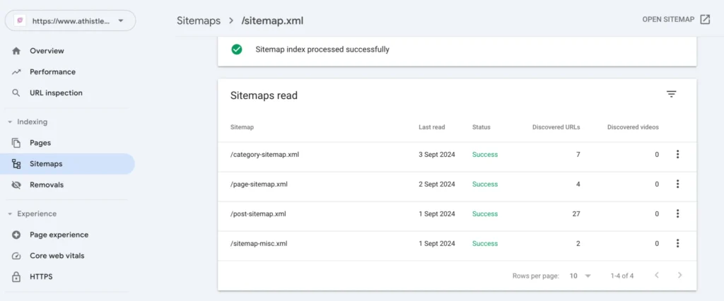
Task: Collapse the Experience section
Action: coord(10,214)
